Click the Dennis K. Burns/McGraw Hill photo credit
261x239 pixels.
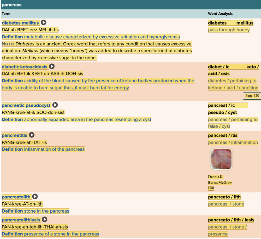(220, 183)
